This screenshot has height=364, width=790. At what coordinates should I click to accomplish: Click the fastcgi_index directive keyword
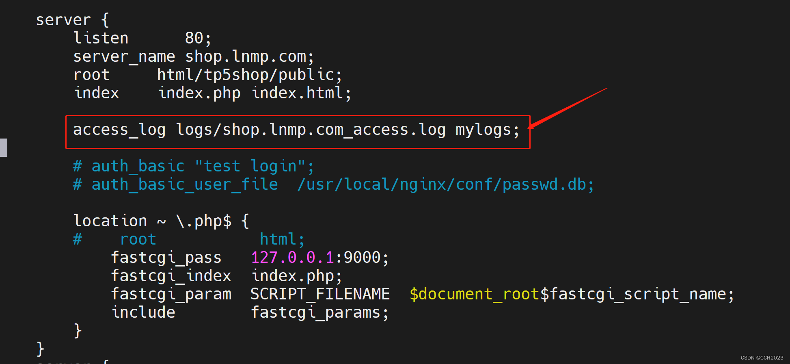pyautogui.click(x=171, y=276)
